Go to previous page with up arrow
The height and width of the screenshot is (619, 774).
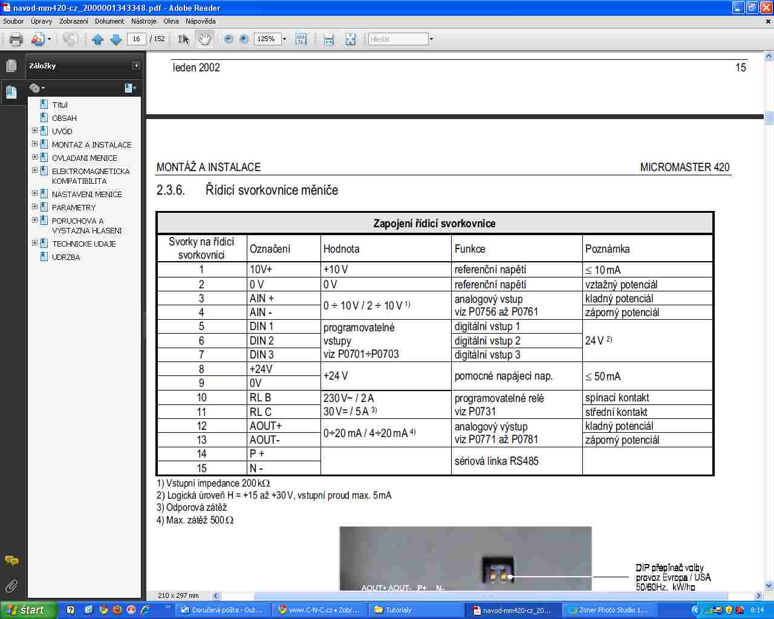98,39
